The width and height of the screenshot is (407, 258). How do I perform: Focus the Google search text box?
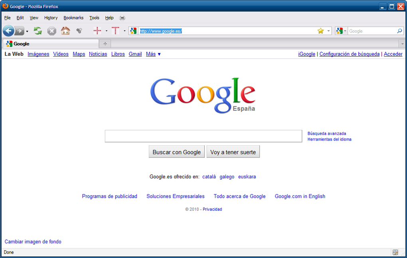tap(203, 136)
